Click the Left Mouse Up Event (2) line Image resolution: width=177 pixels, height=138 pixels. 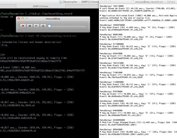138,8
